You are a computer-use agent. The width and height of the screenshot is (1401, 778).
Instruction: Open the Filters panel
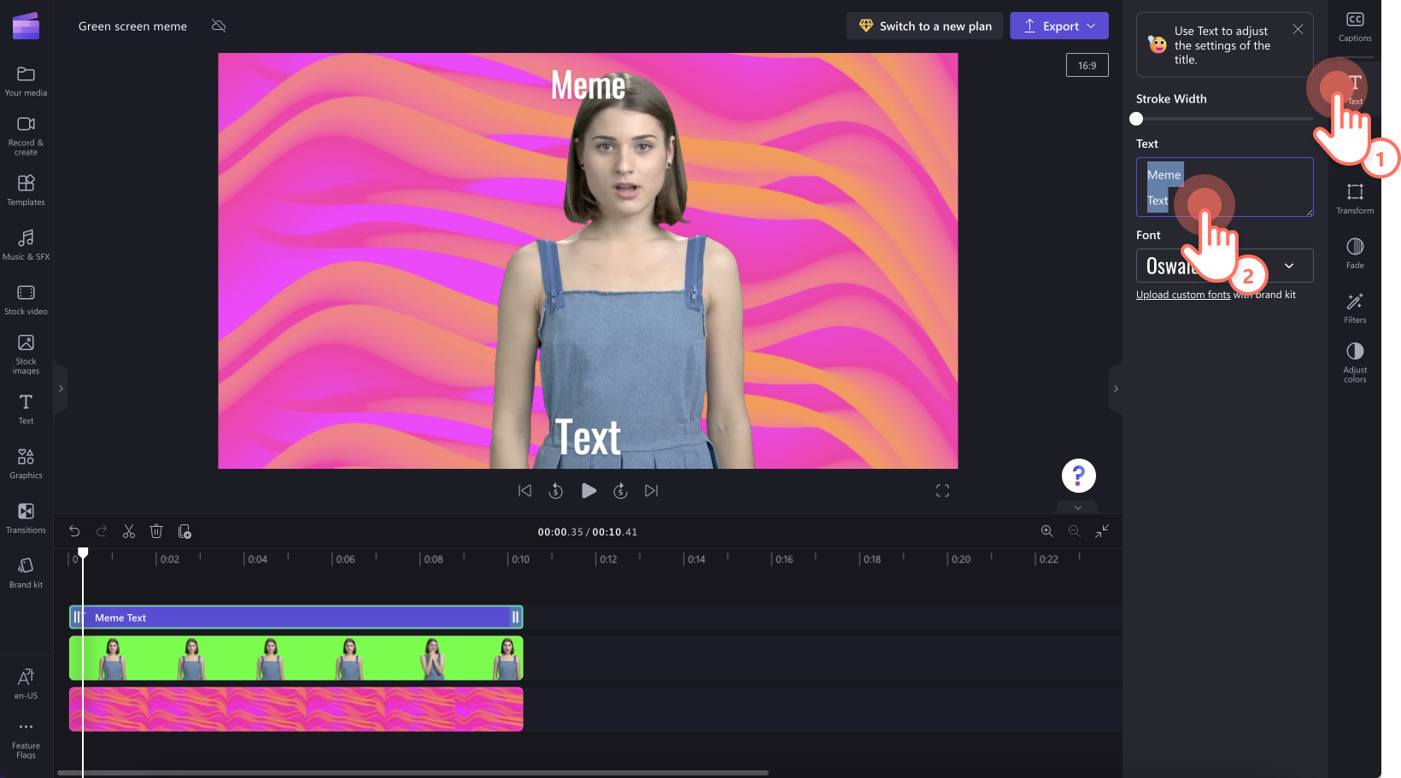point(1354,307)
